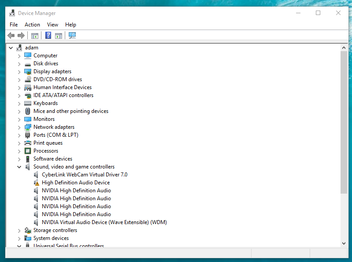Expand the Processors category
This screenshot has width=352, height=262.
pos(19,151)
